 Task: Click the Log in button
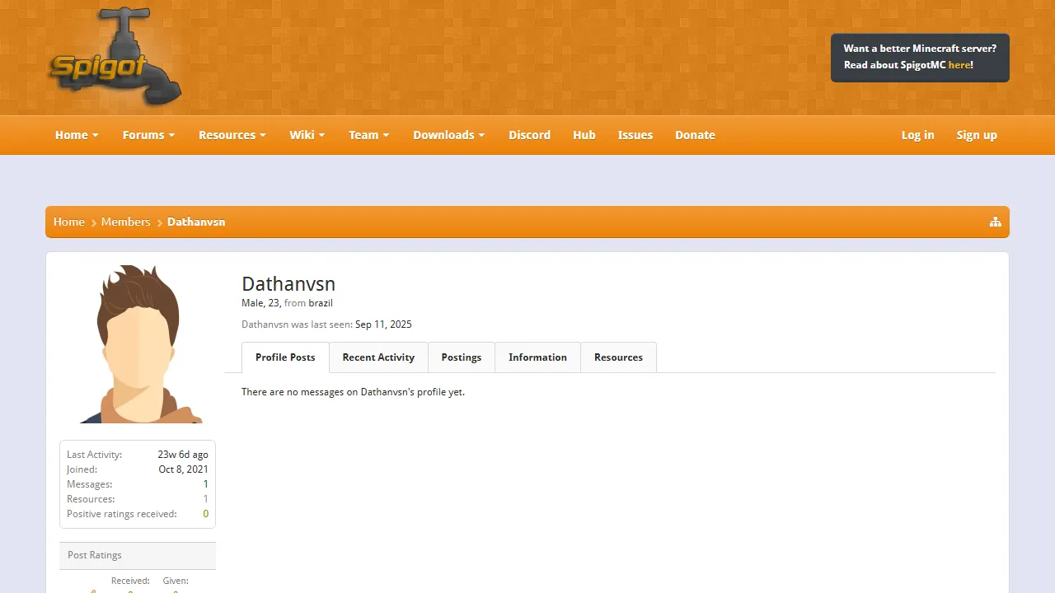pos(917,135)
